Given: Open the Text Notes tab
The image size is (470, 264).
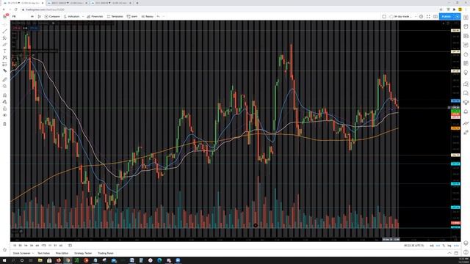Looking at the screenshot, I should coord(44,253).
